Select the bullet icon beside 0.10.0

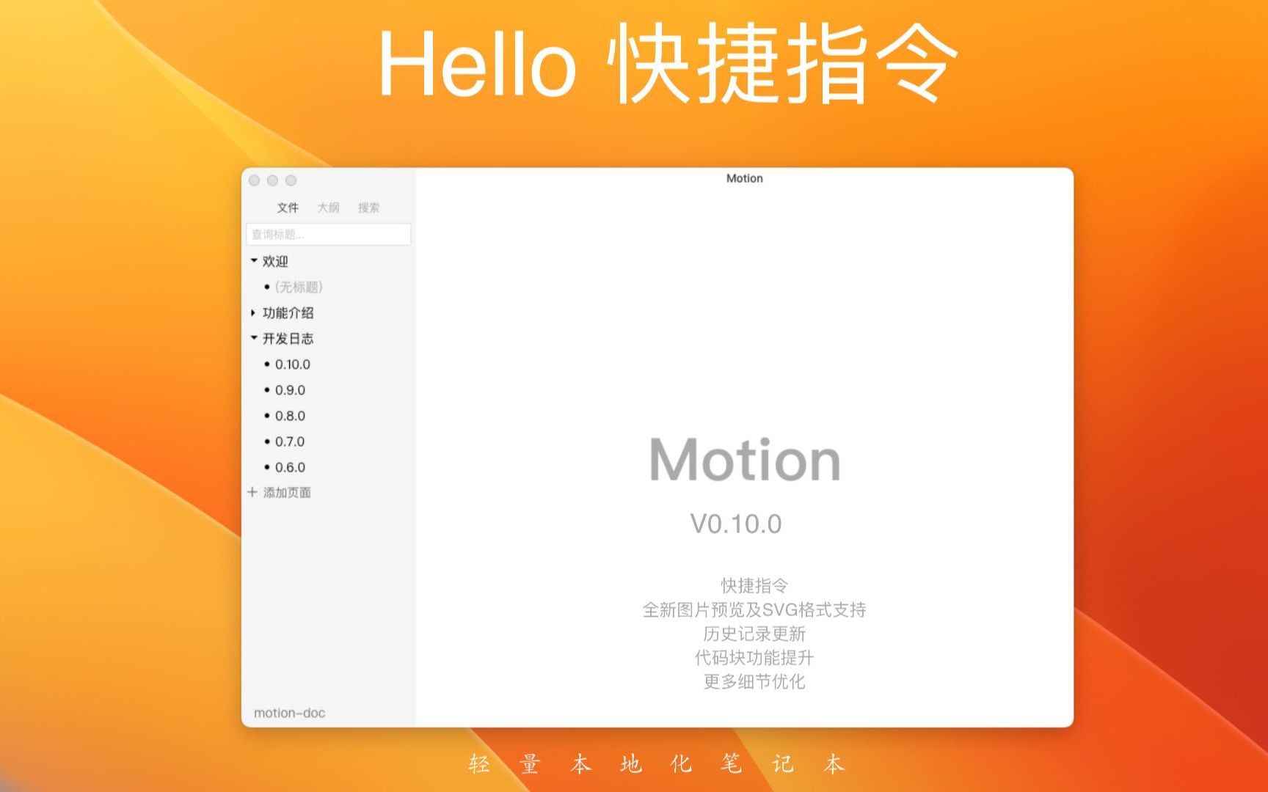coord(267,364)
